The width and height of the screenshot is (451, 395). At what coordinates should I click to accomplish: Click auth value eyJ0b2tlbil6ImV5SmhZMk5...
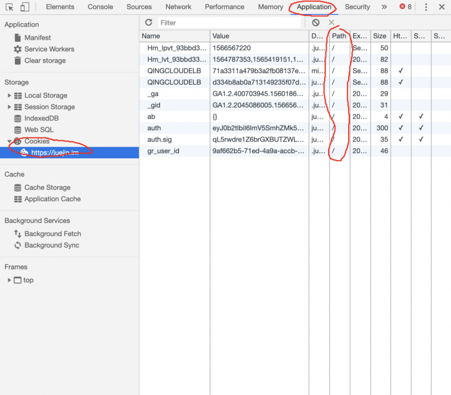pyautogui.click(x=258, y=128)
